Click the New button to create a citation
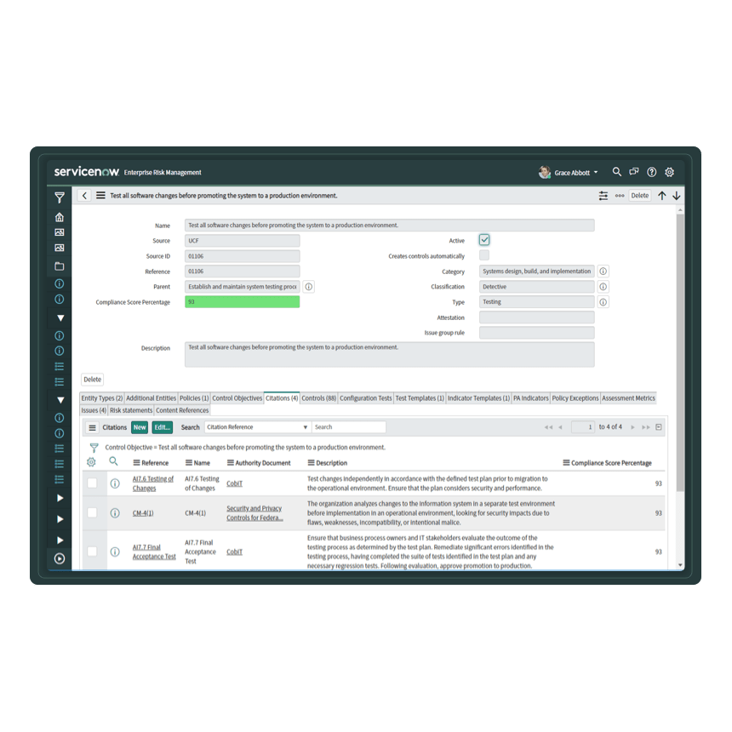This screenshot has width=732, height=732. coord(139,426)
